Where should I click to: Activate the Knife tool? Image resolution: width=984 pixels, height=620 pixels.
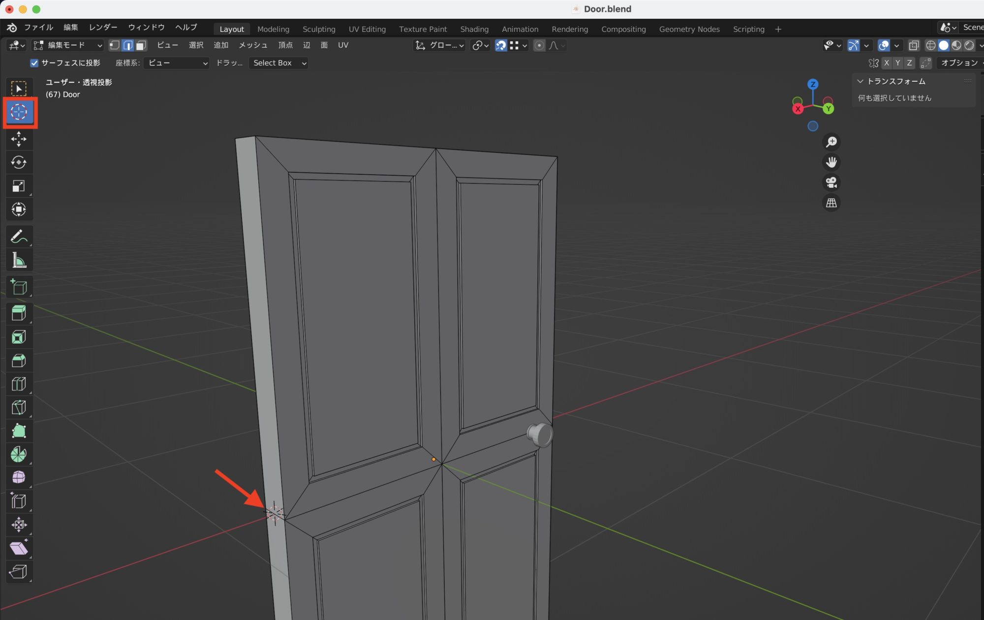(19, 408)
